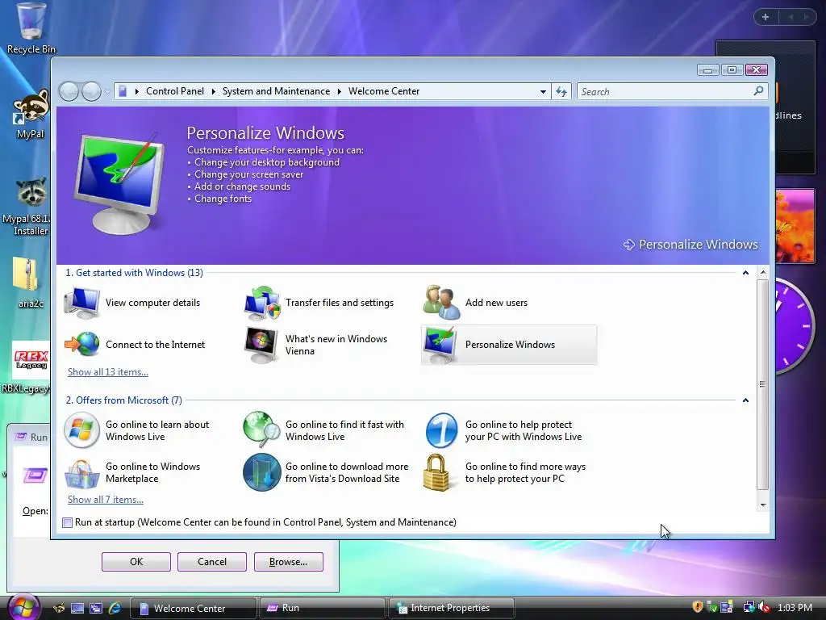Expand the recent pages dropdown next to Forward
This screenshot has height=620, width=826.
point(107,92)
